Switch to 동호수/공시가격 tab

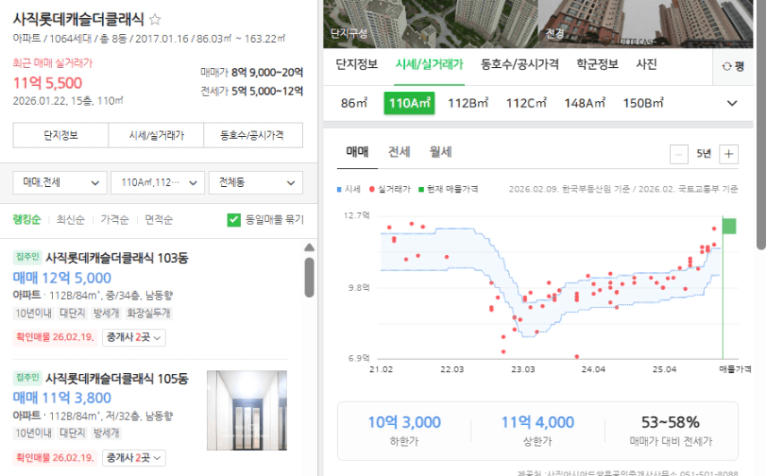coord(520,64)
